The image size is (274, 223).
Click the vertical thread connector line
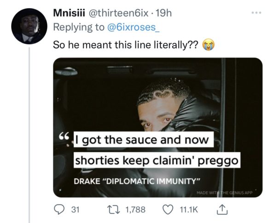pos(29,135)
